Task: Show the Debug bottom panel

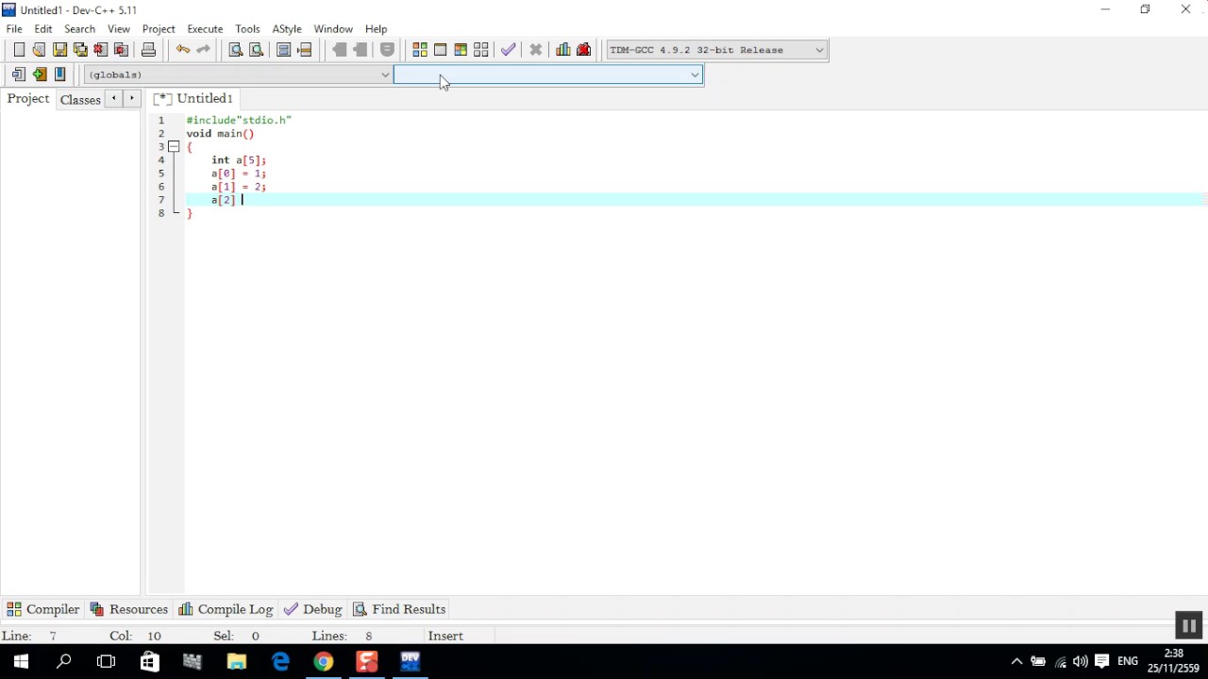Action: pyautogui.click(x=312, y=609)
